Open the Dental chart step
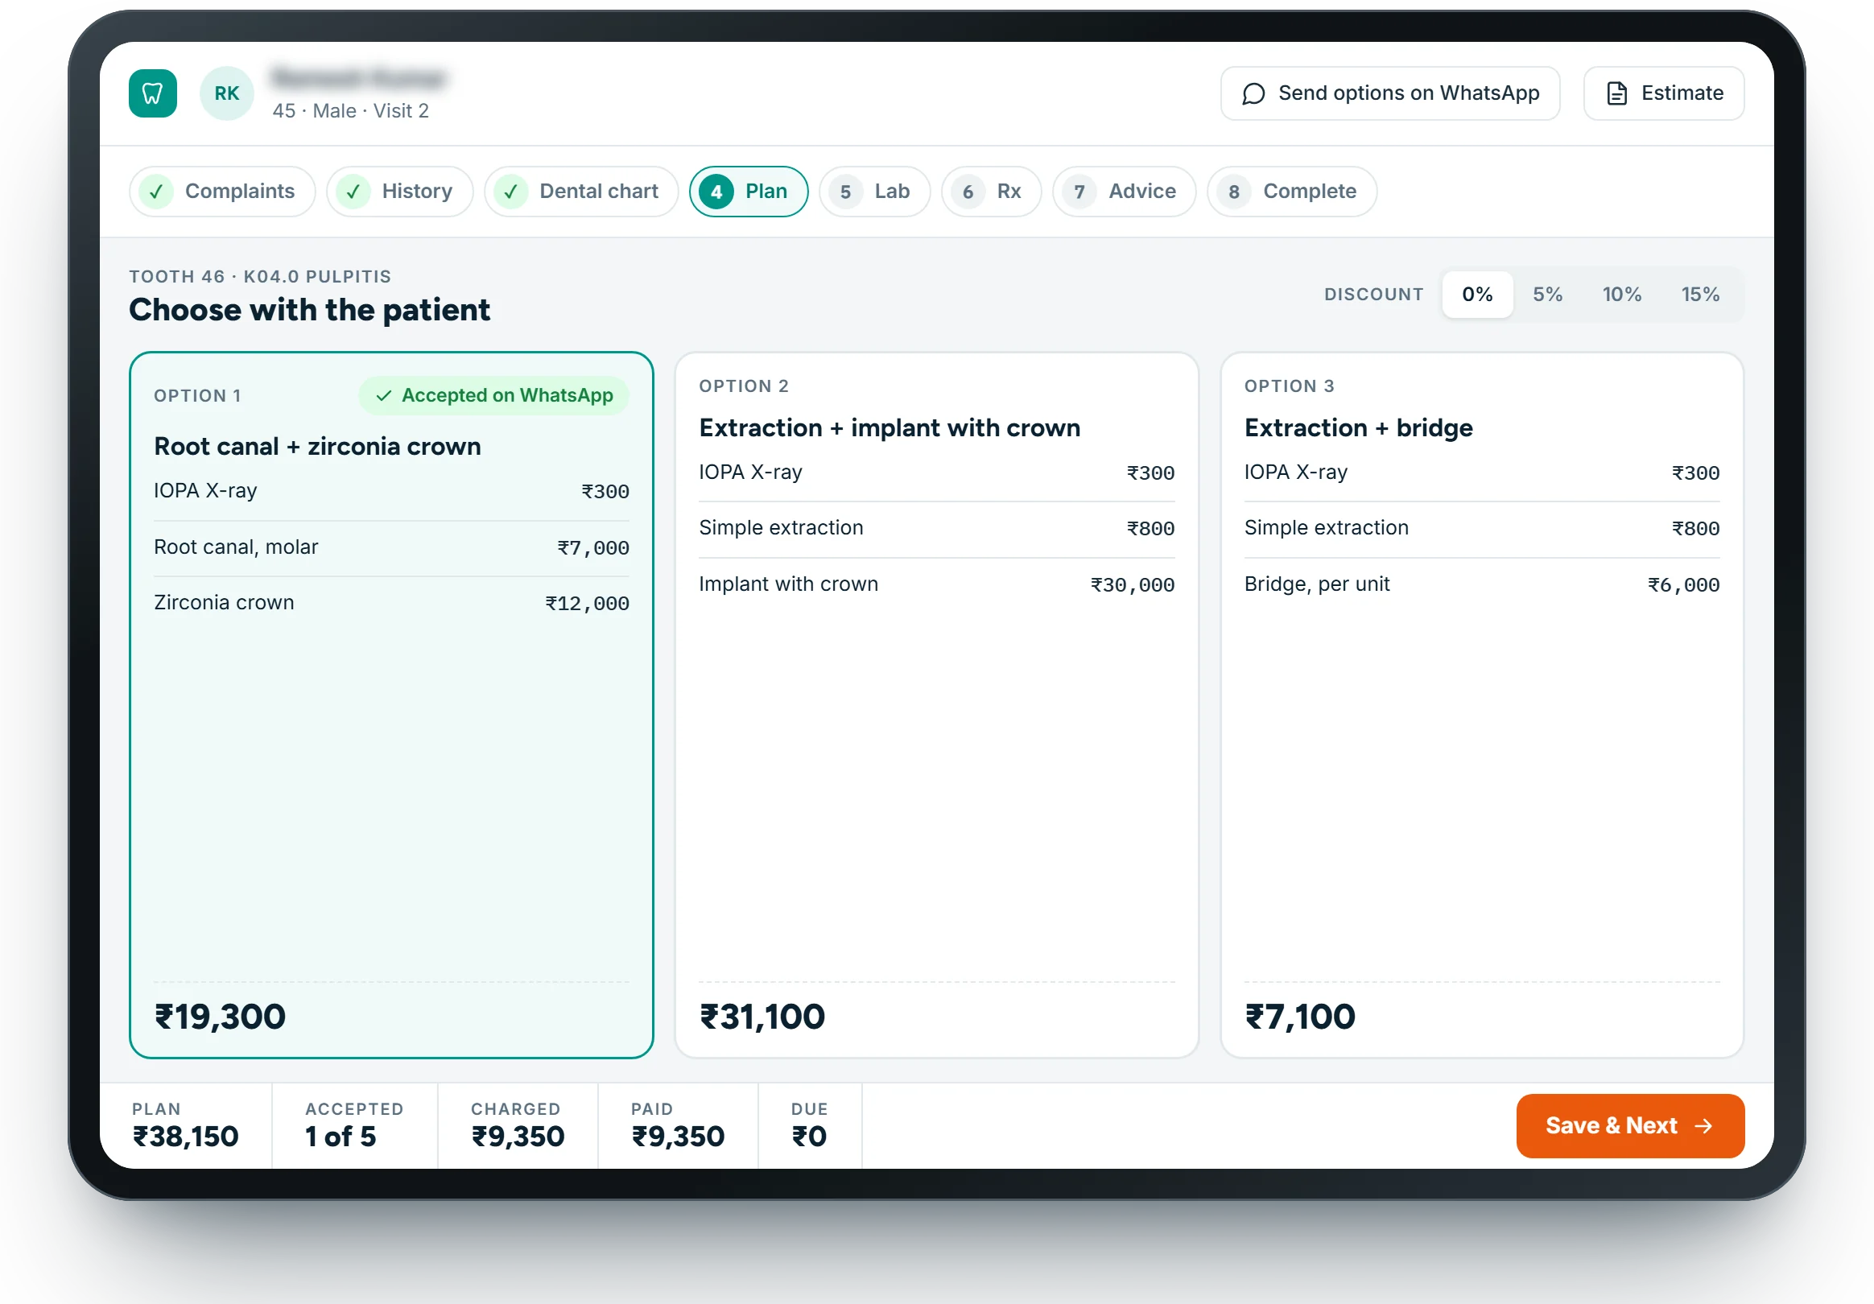The image size is (1874, 1304). pos(581,192)
